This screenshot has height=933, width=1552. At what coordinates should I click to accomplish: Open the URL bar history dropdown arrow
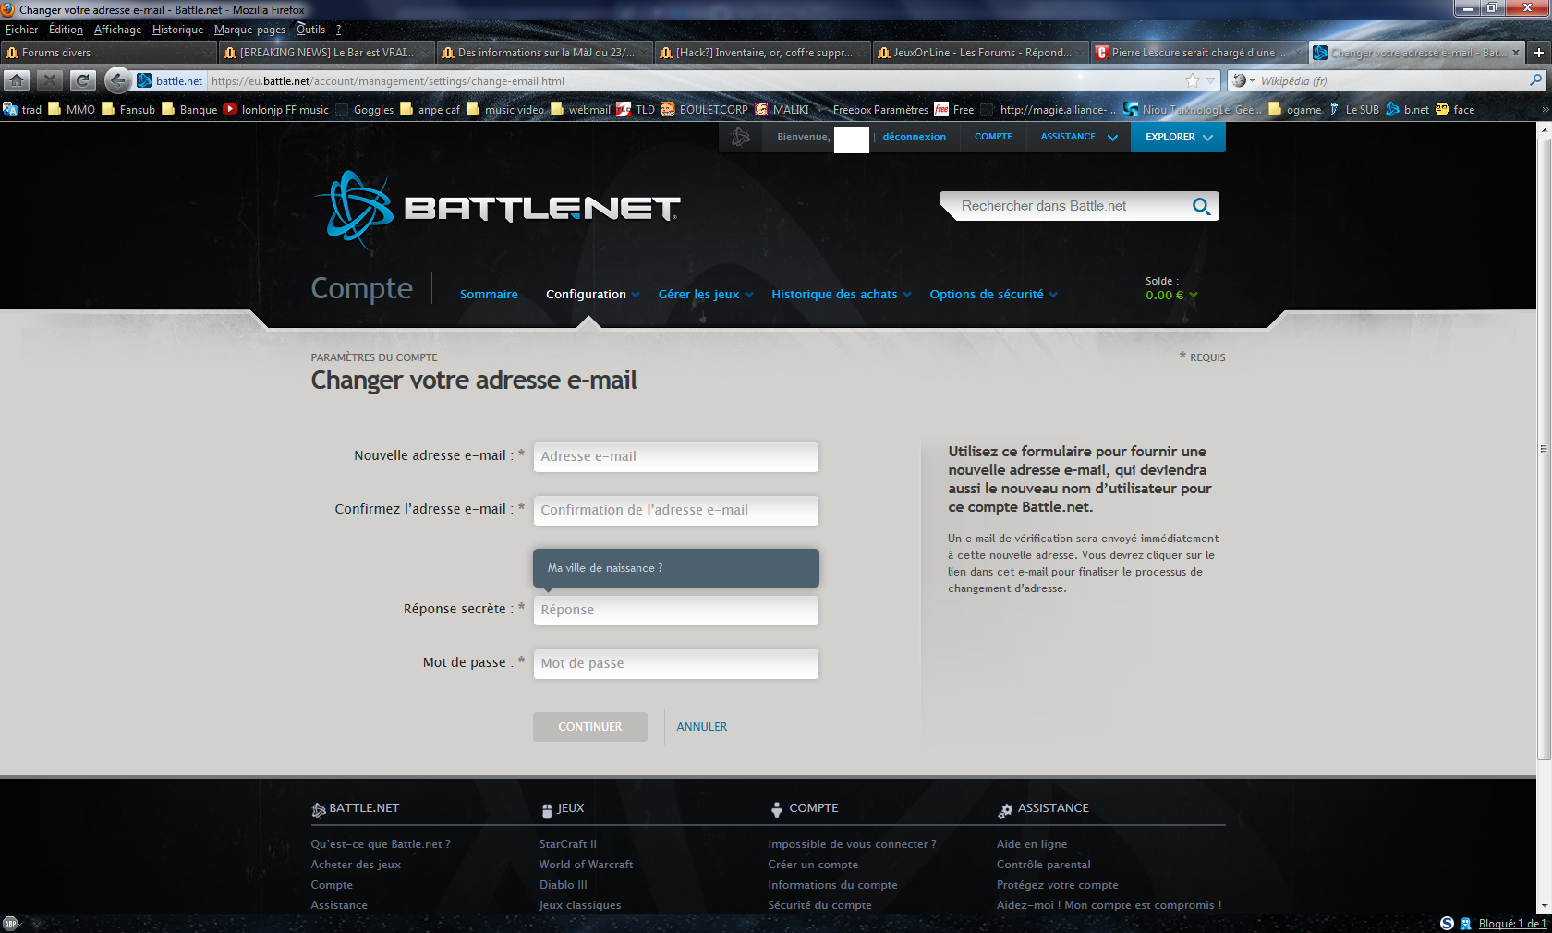[x=1210, y=80]
